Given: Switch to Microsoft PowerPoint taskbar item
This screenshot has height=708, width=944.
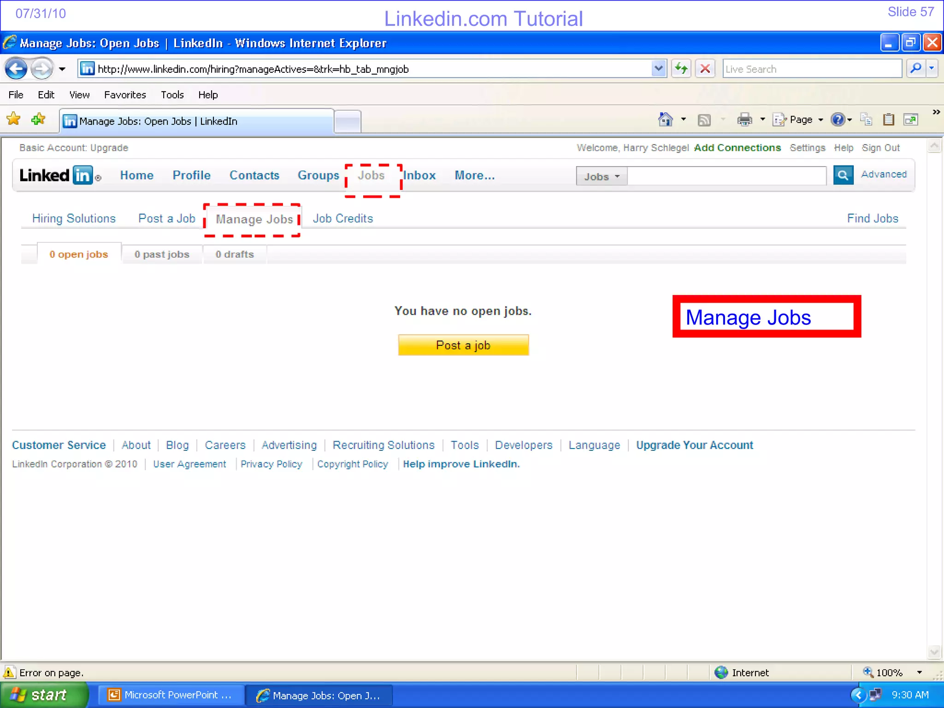Looking at the screenshot, I should click(x=171, y=695).
